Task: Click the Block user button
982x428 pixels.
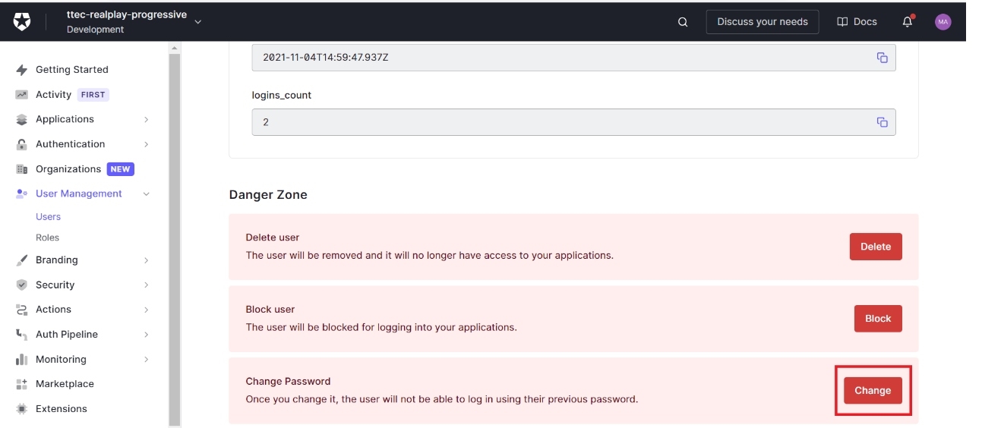Action: (877, 319)
